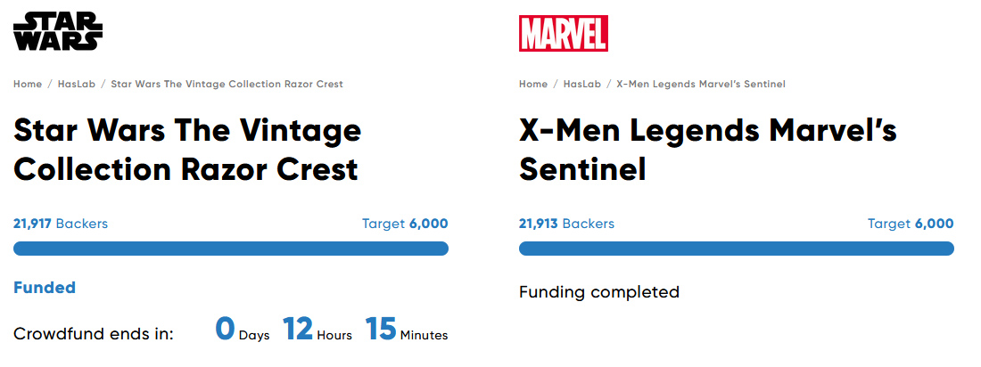
Task: Go to HasLab breadcrumb in the Sentinel panel
Action: click(581, 84)
